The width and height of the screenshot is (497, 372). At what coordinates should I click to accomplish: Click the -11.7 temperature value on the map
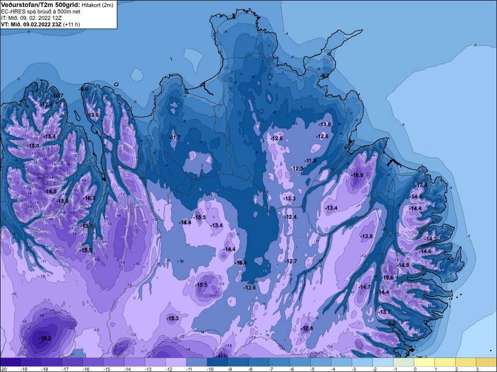[174, 137]
